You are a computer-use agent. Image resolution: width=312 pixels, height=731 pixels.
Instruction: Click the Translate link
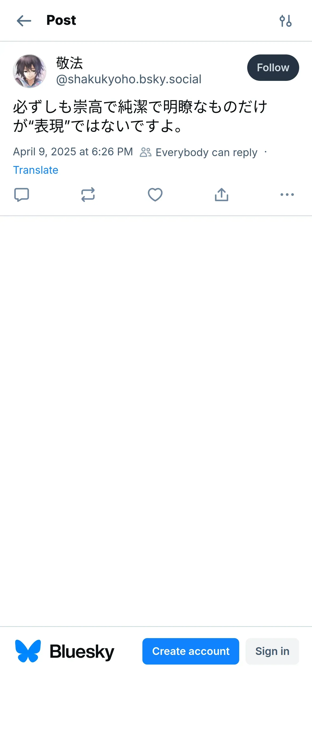coord(36,170)
